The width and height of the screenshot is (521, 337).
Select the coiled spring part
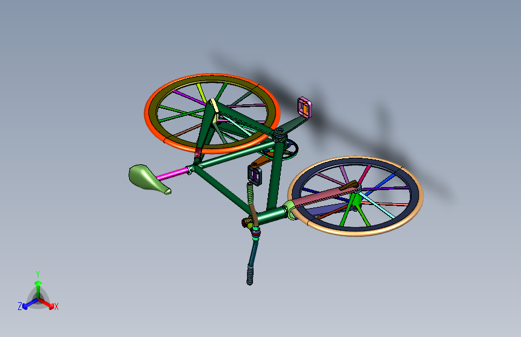tap(250, 193)
